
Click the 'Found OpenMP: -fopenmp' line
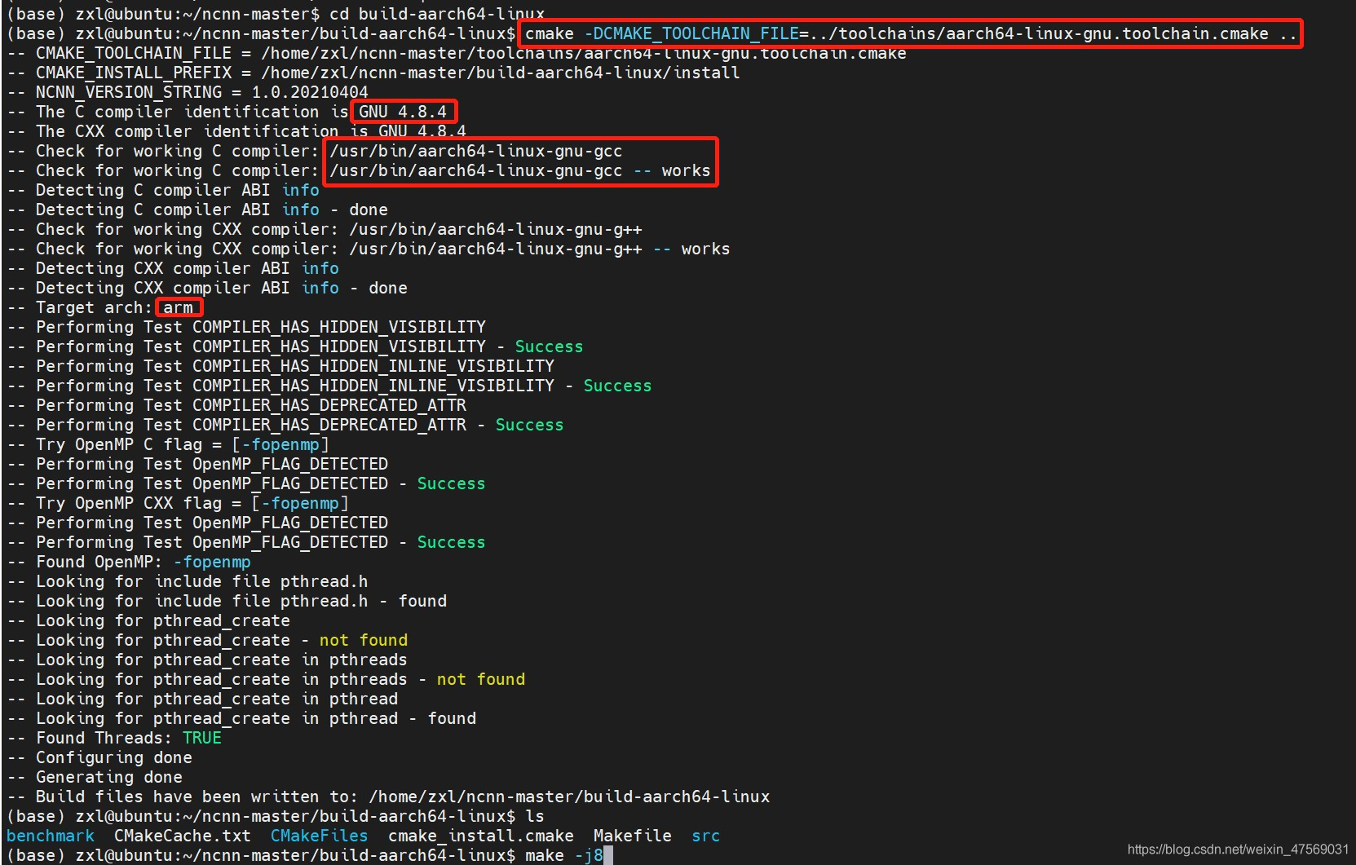tap(130, 562)
